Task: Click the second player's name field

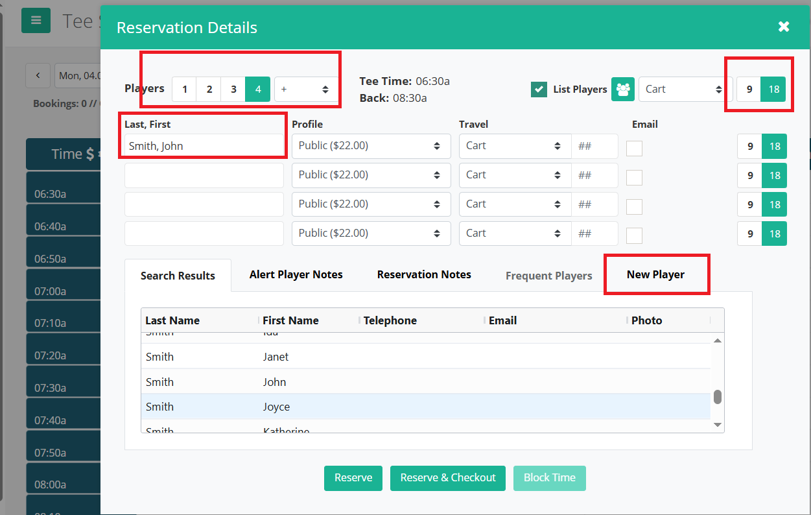Action: pos(204,175)
